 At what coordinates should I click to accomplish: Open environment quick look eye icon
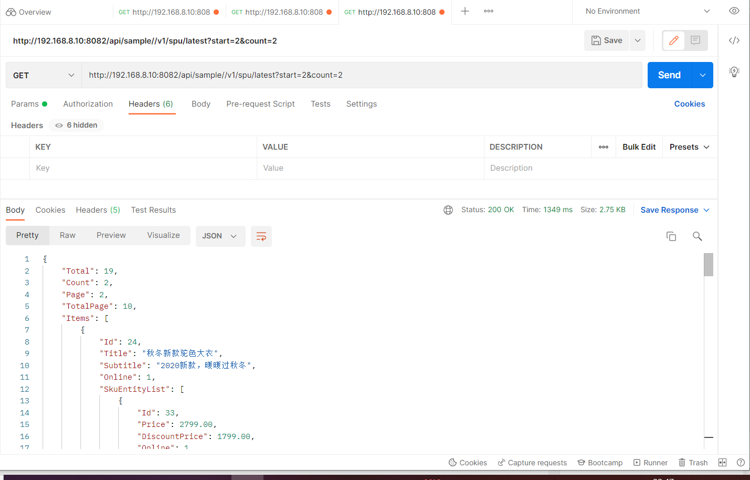[x=734, y=11]
